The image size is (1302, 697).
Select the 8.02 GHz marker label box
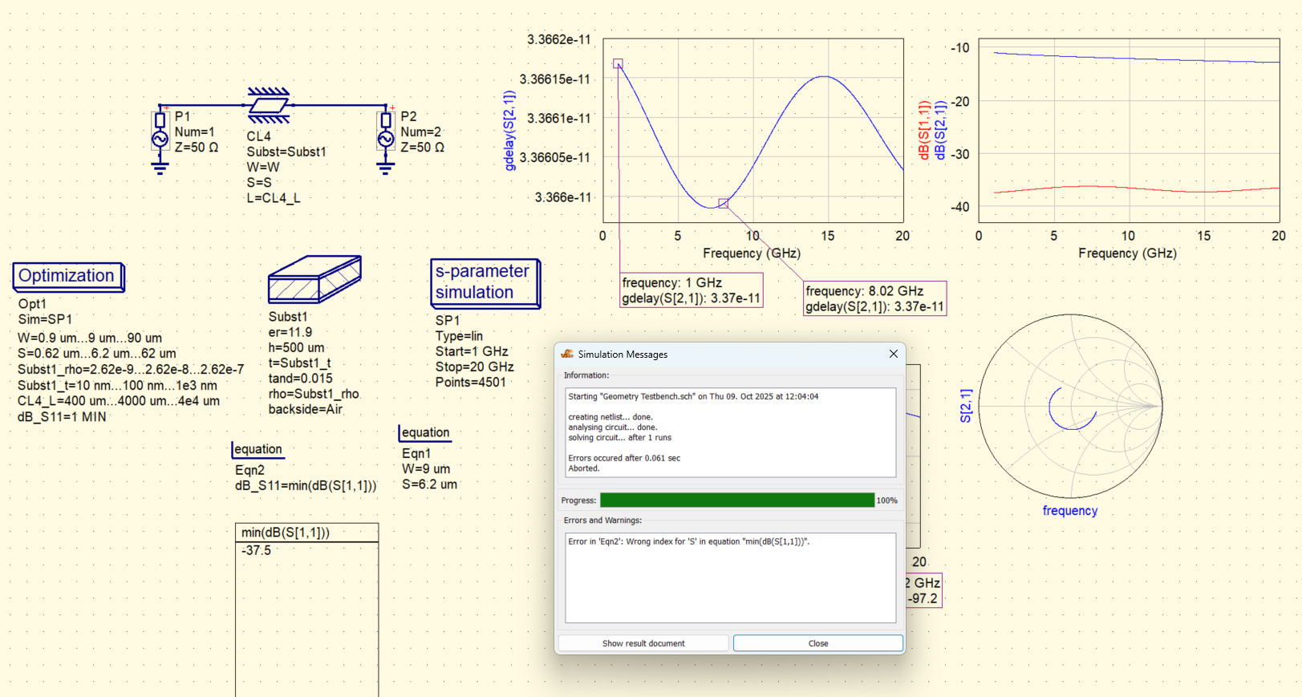pos(874,298)
